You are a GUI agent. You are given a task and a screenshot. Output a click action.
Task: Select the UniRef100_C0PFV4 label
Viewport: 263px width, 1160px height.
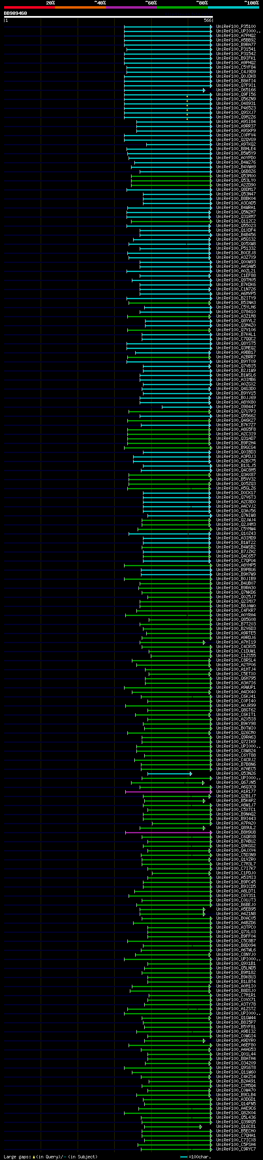[x=235, y=135]
